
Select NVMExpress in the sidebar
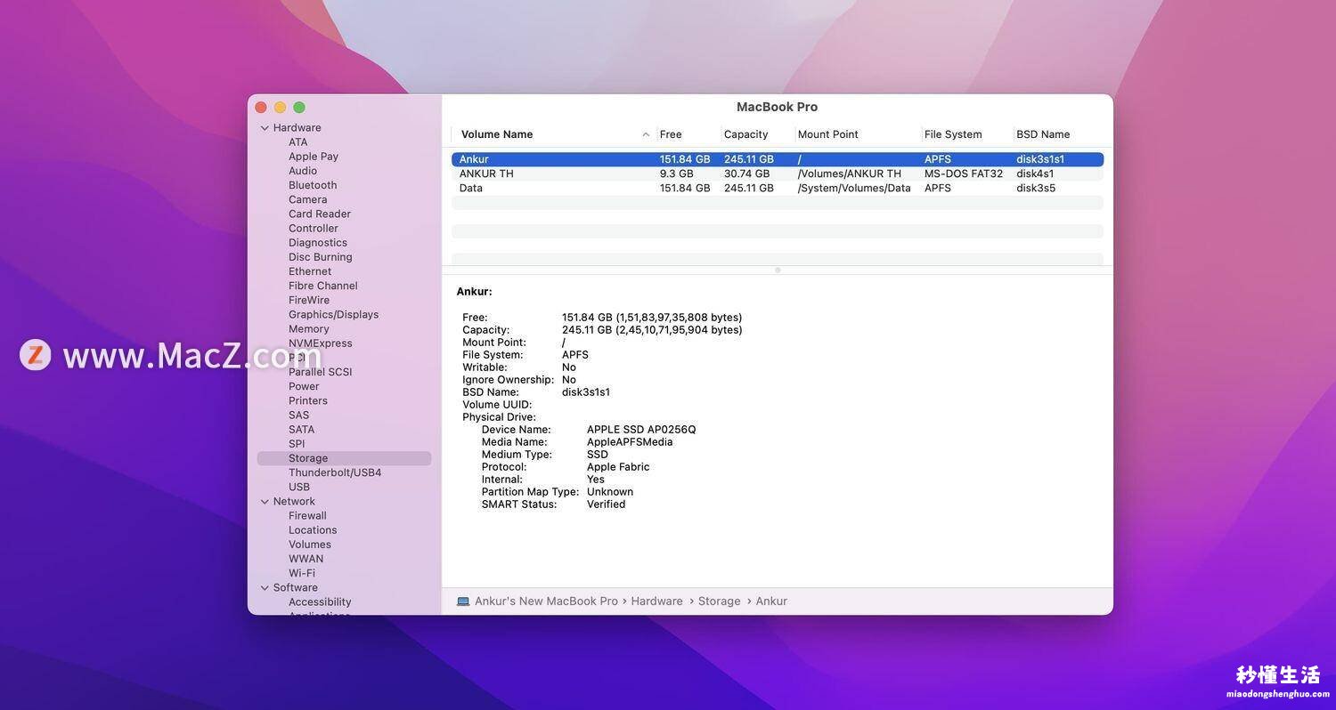(x=320, y=343)
